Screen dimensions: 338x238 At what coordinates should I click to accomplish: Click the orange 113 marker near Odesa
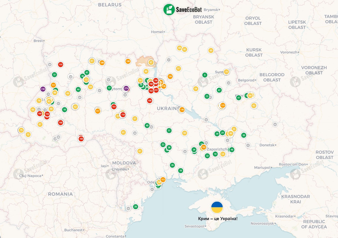[x=163, y=180]
